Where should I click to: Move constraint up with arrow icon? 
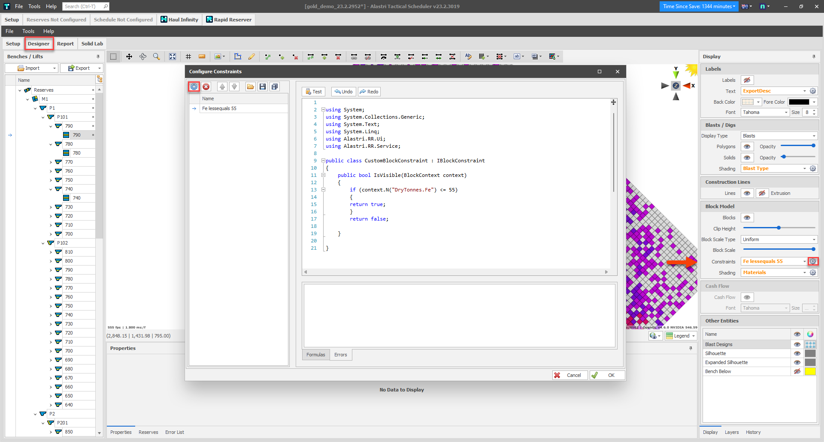click(222, 87)
